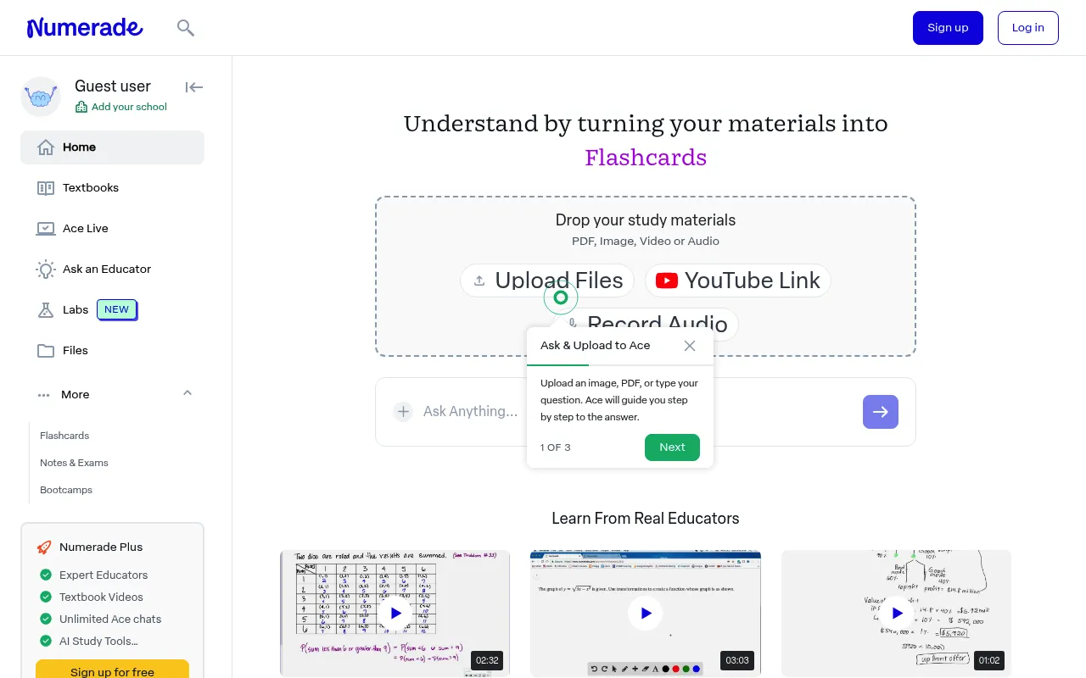Screen dimensions: 1086x678
Task: Click the Guest user avatar
Action: [x=41, y=97]
